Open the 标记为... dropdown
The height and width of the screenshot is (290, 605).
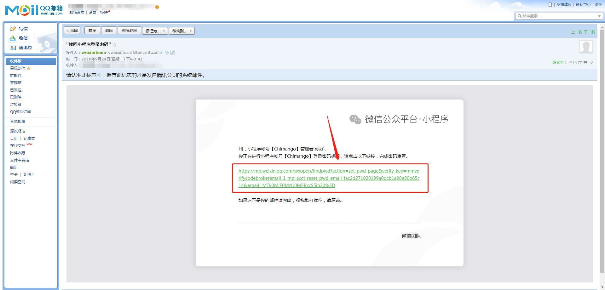155,31
